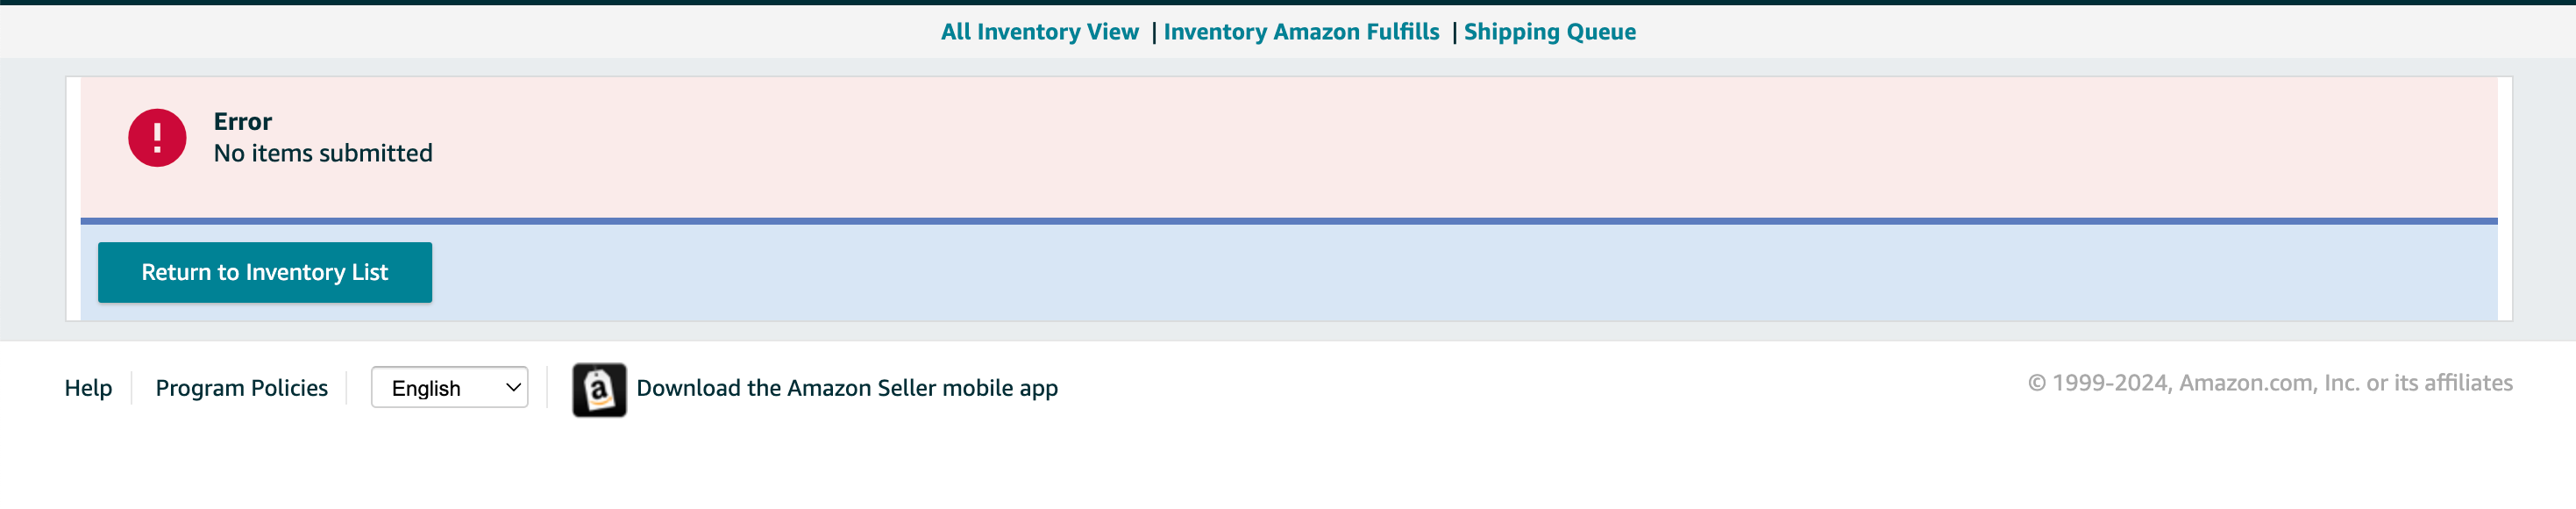This screenshot has height=509, width=2576.
Task: Click the Amazon copyright notice text
Action: (x=2270, y=383)
